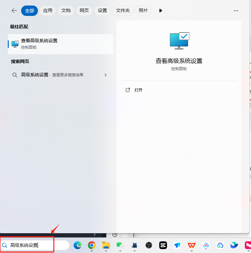Image resolution: width=251 pixels, height=253 pixels.
Task: Go back with the left arrow
Action: point(14,11)
